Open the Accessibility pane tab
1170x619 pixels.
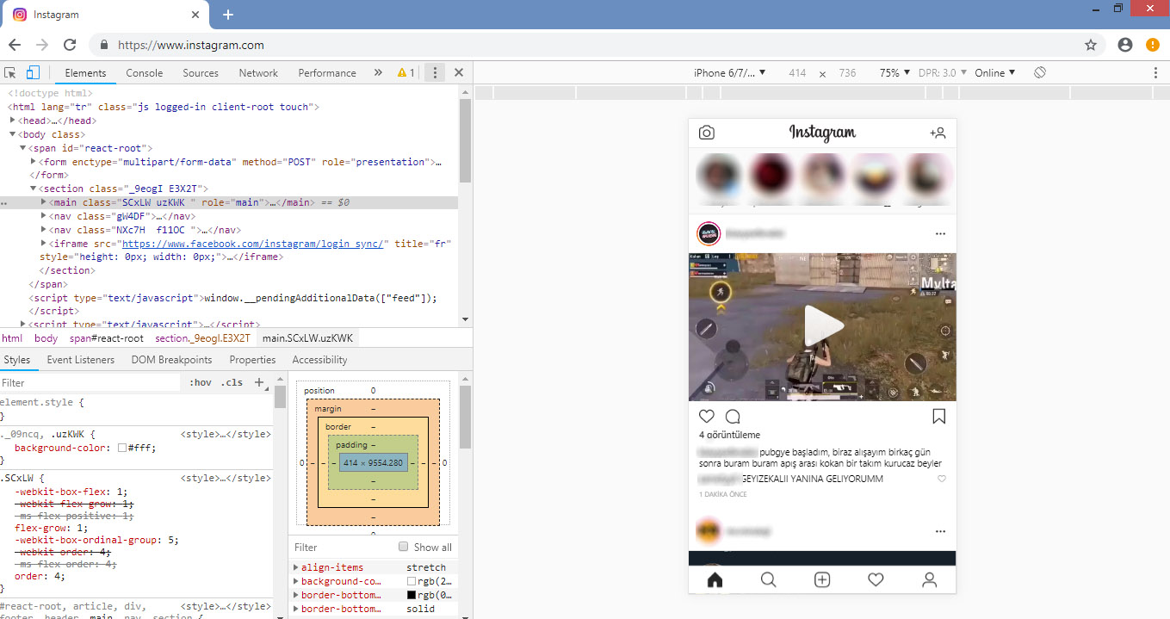(319, 360)
